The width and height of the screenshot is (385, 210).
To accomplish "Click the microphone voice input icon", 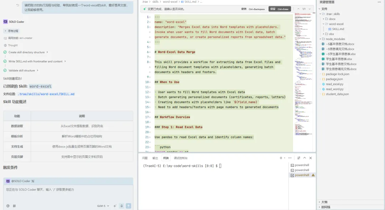I will click(x=122, y=206).
